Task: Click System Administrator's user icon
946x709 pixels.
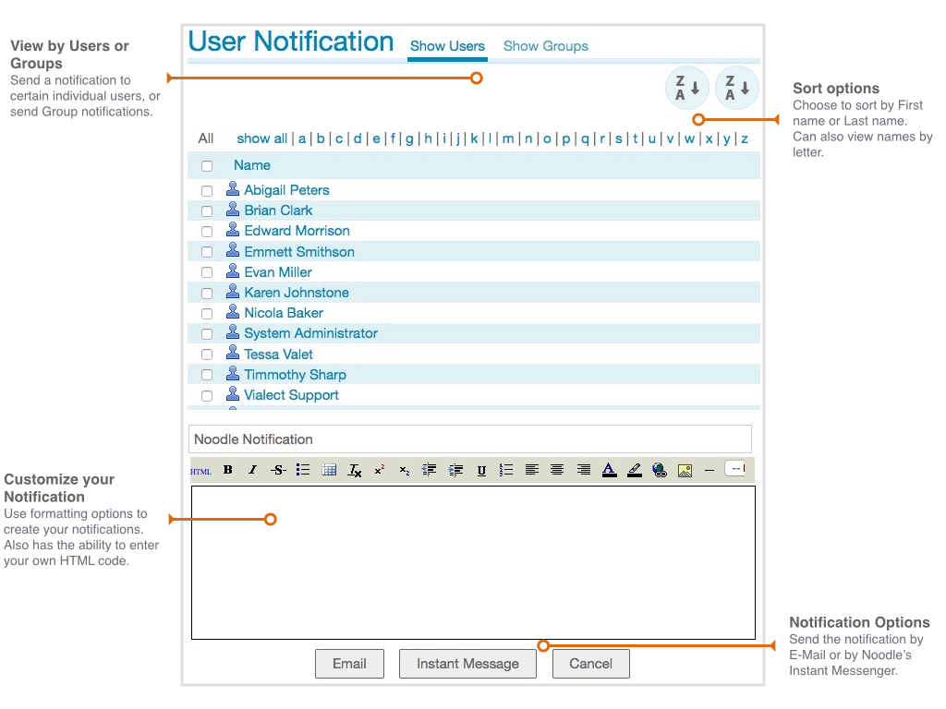Action: [x=233, y=331]
